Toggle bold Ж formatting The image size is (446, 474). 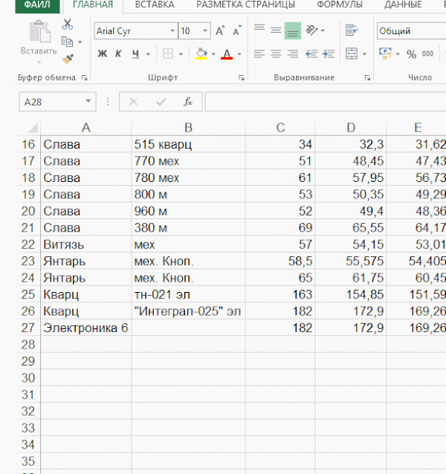point(102,53)
